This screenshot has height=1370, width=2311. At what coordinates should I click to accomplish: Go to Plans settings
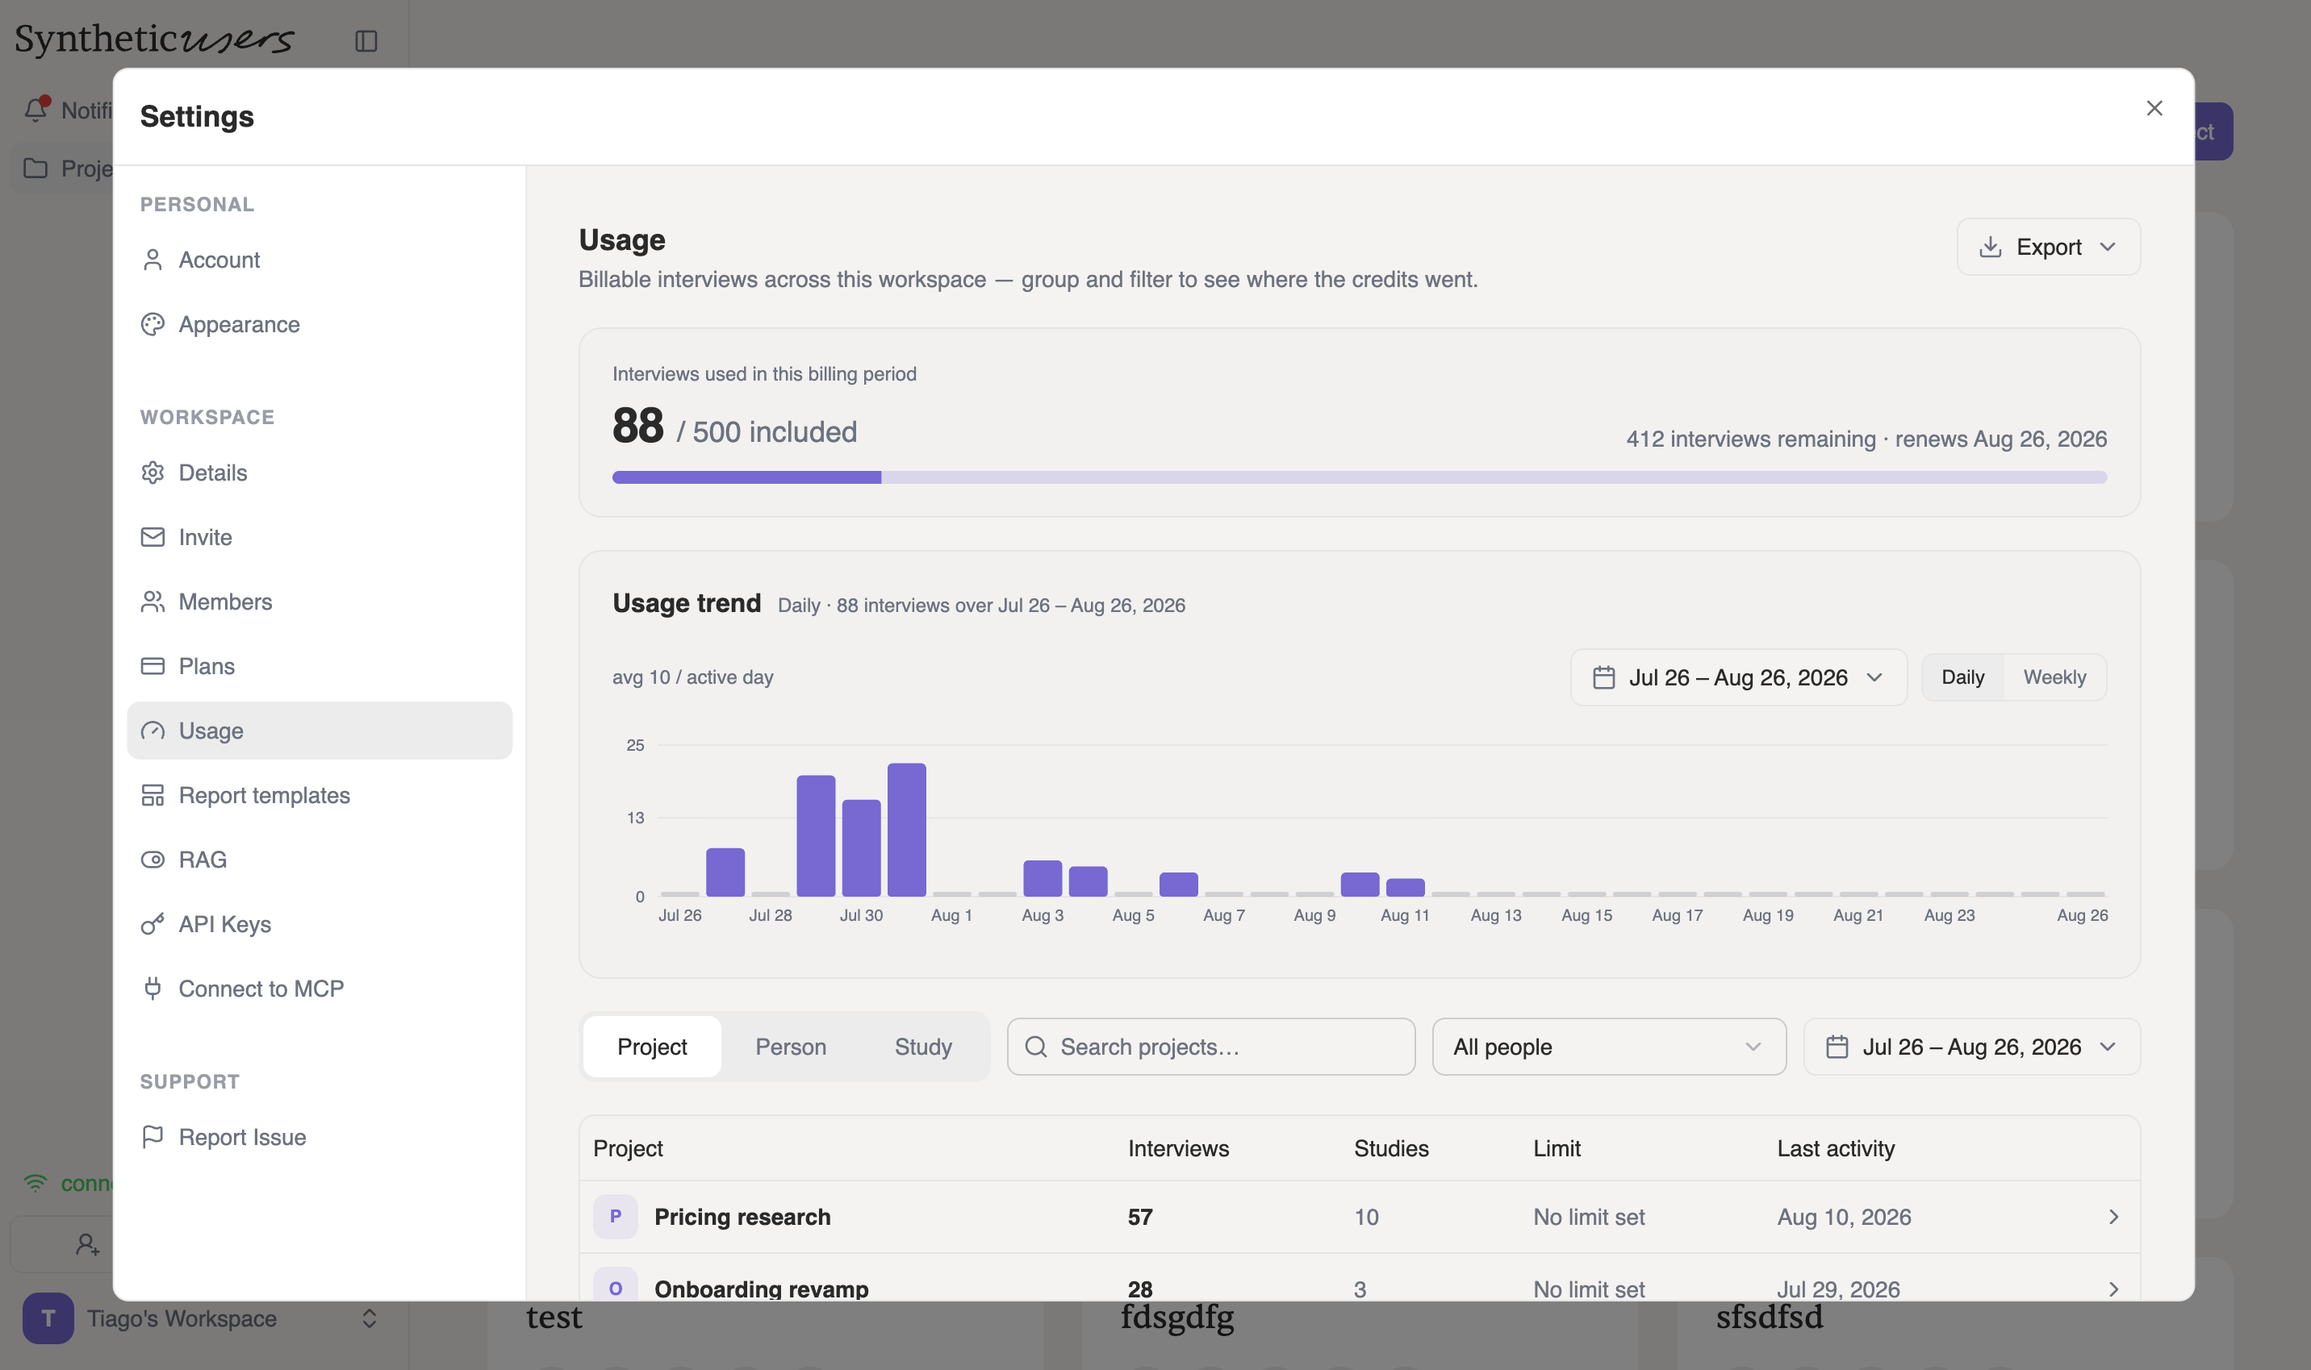(319, 667)
